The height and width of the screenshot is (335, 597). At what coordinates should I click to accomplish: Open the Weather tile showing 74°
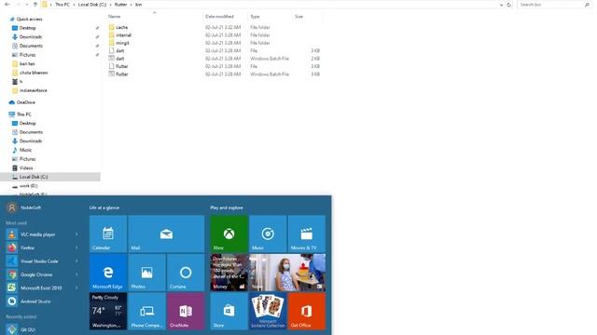108,311
